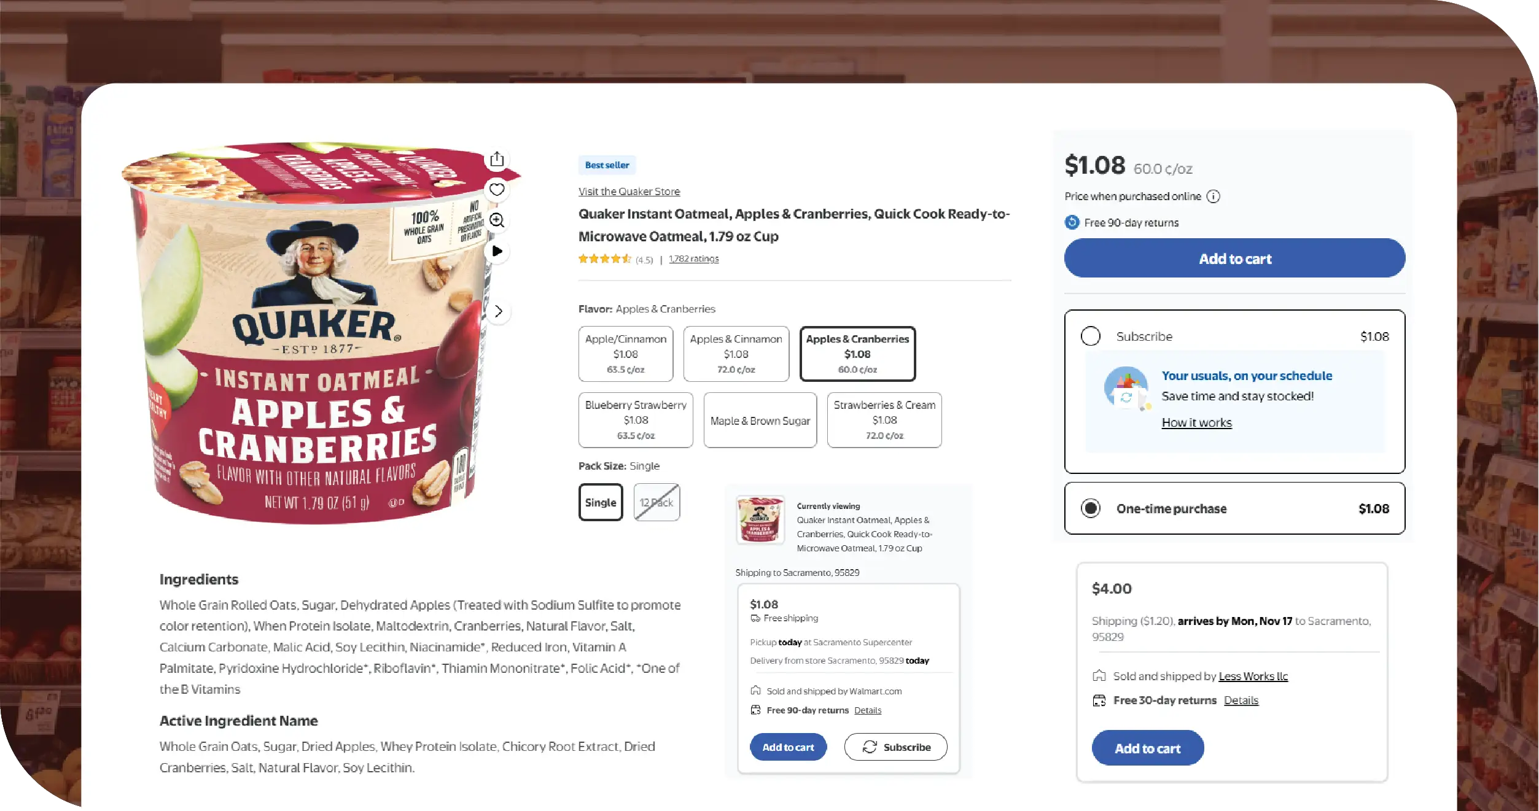Expand Details for Free 30-day returns

click(1241, 700)
